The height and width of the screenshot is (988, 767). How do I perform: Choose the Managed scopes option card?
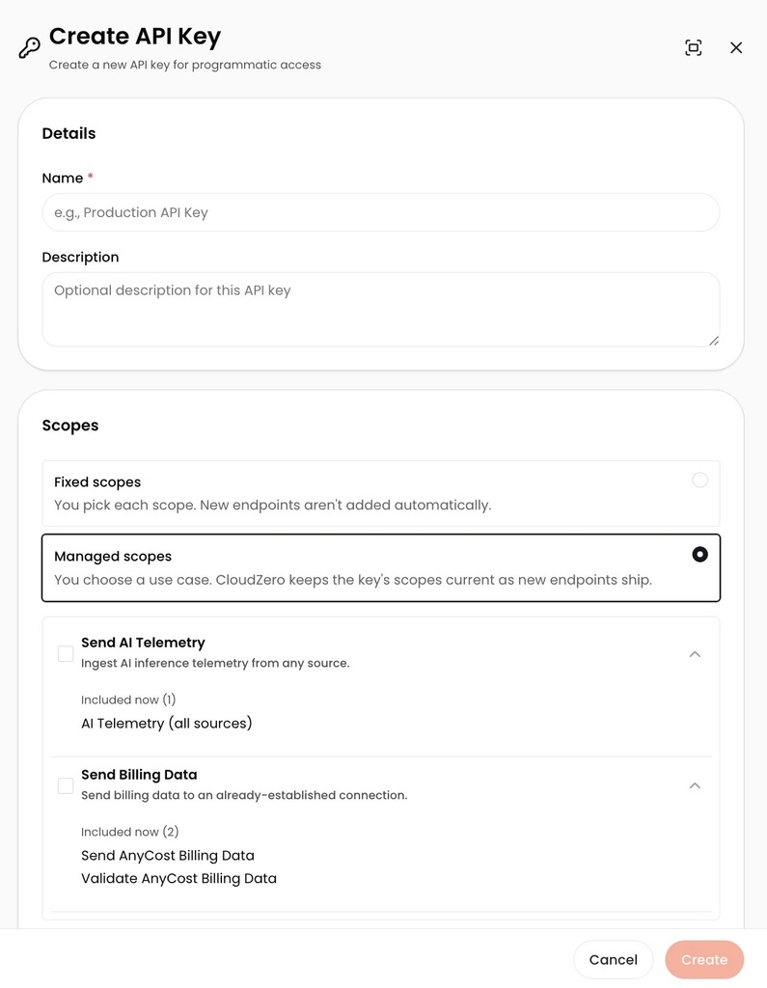(x=381, y=567)
